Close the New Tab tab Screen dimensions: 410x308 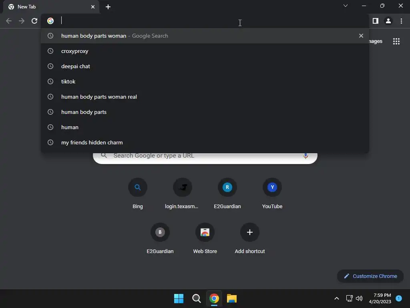coord(93,7)
